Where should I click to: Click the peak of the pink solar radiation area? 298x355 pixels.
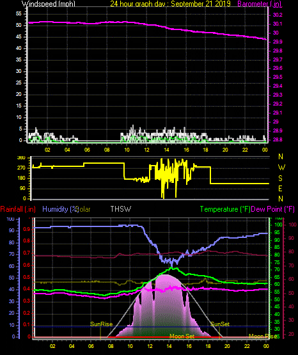(x=166, y=275)
